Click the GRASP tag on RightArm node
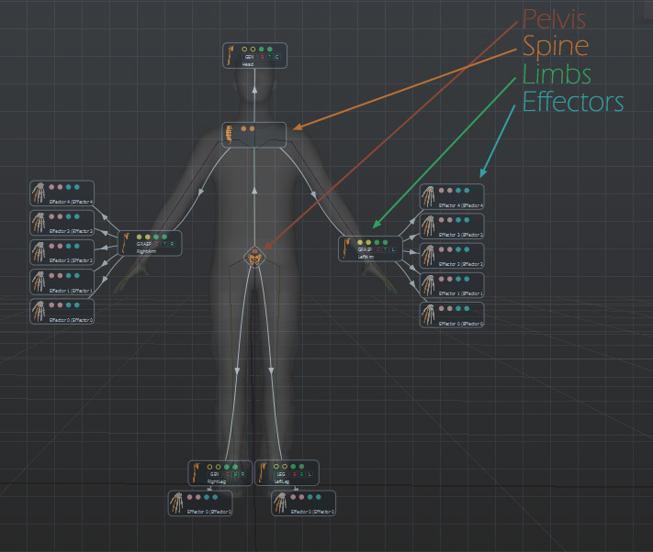This screenshot has height=552, width=653. point(143,244)
